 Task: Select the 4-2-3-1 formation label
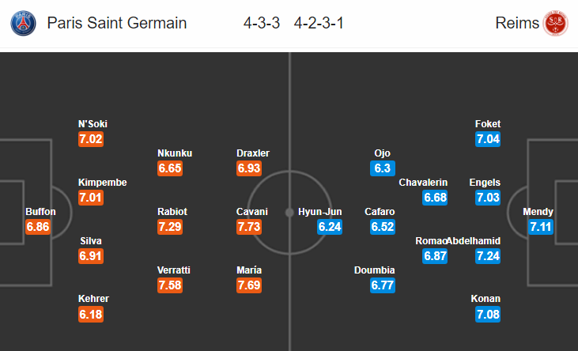point(318,23)
